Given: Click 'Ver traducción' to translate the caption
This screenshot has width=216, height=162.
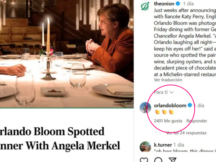Looking at the screenshot, I should [x=168, y=80].
